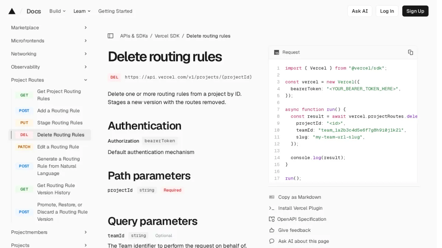This screenshot has width=442, height=248.
Task: Open Promote, Restore, or Discard Routing Rule Version
Action: [x=51, y=212]
